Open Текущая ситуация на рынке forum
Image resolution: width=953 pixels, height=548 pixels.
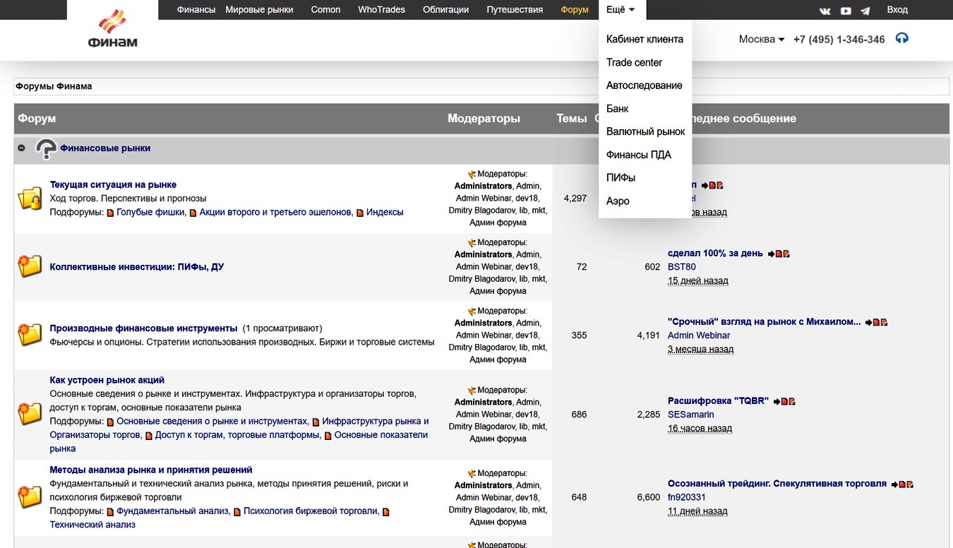pyautogui.click(x=113, y=185)
